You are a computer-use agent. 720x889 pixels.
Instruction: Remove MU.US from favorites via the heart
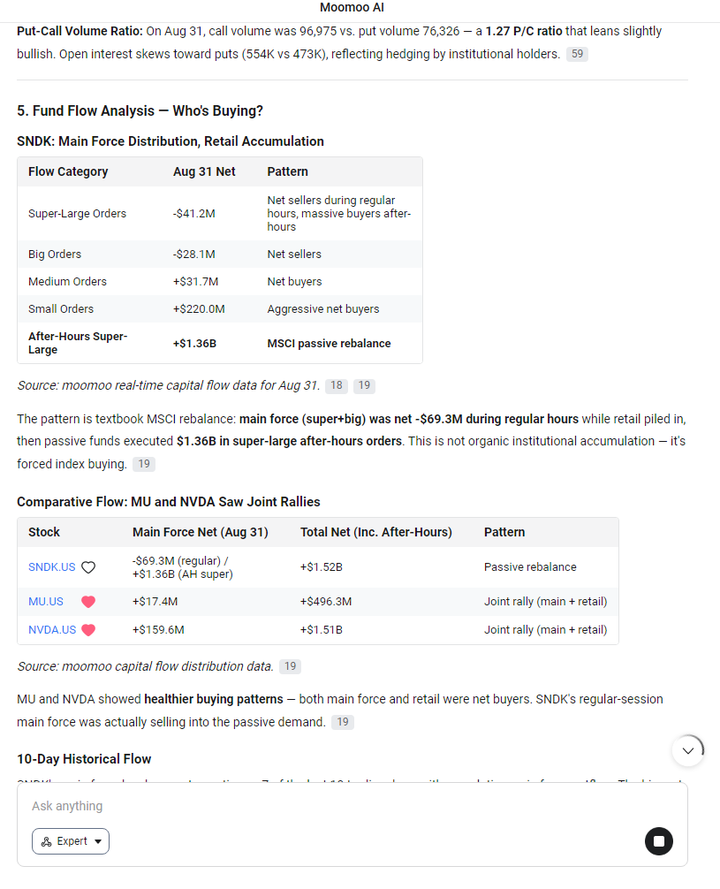click(x=88, y=602)
